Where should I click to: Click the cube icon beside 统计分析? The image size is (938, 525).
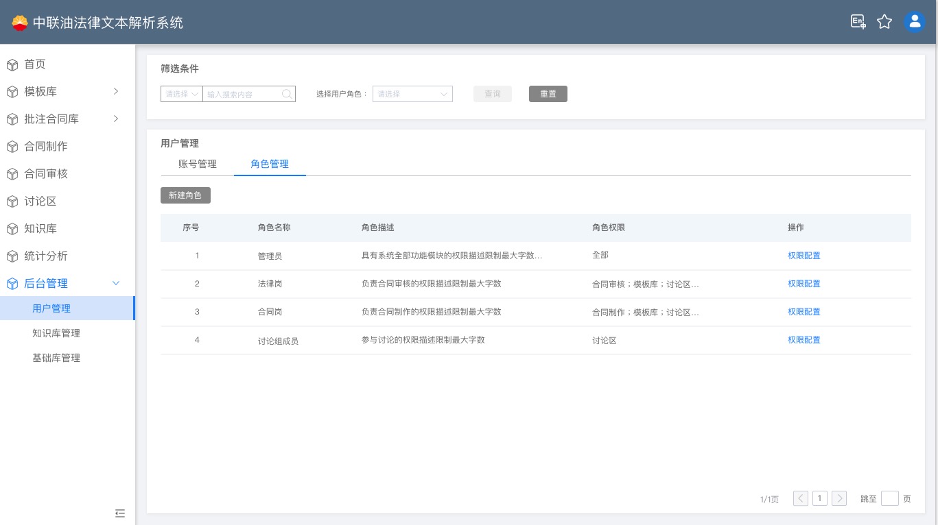click(x=12, y=256)
